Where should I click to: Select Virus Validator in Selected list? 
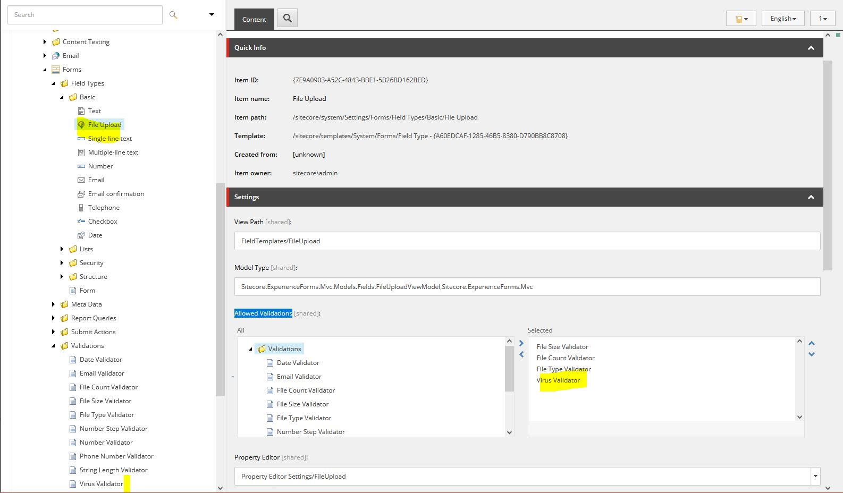tap(558, 380)
